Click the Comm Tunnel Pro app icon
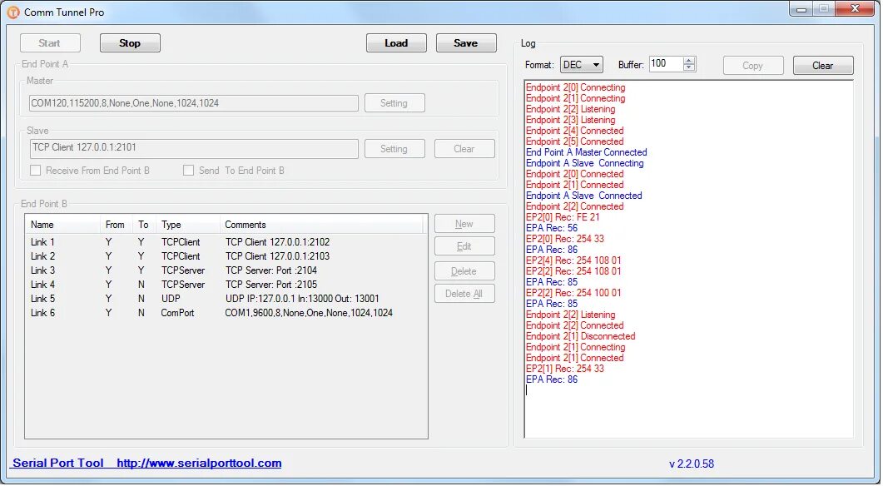This screenshot has width=883, height=486. 12,12
